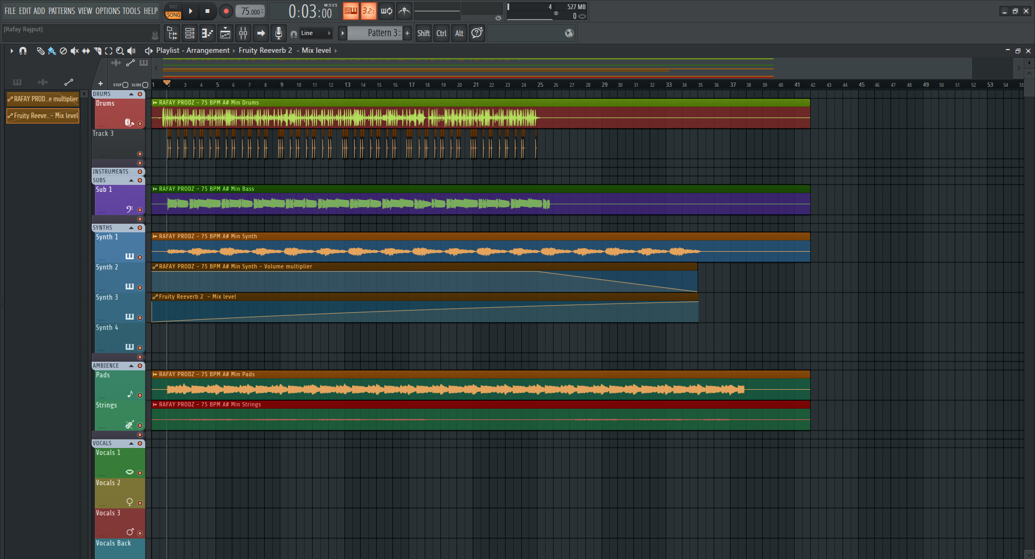Mute the Drums track
The width and height of the screenshot is (1035, 559).
coord(140,123)
